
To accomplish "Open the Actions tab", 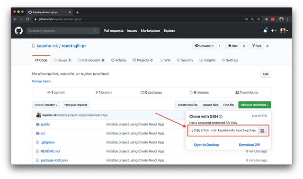I will tap(119, 60).
